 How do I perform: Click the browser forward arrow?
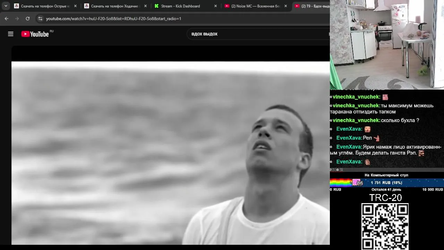(x=17, y=18)
